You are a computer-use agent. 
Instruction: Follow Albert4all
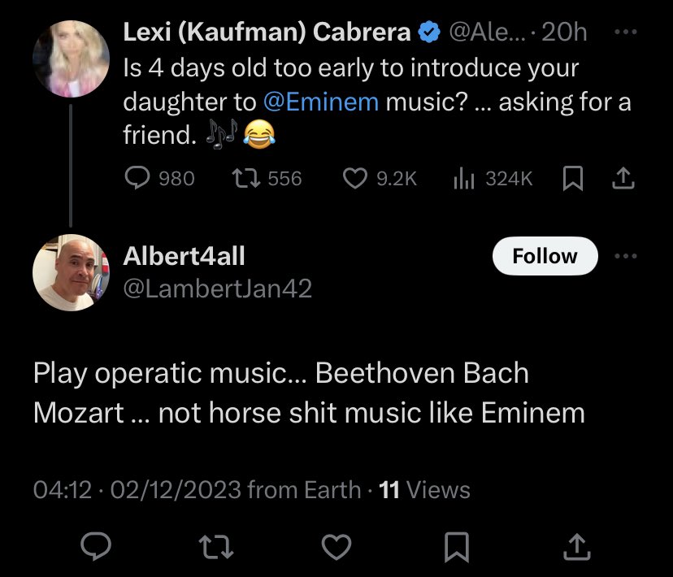point(545,256)
